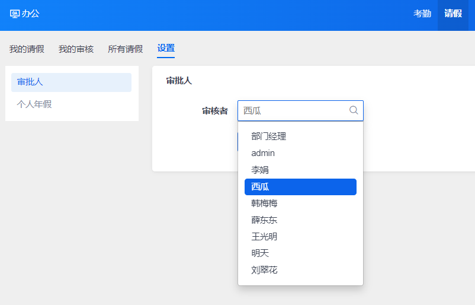
Task: Choose admin from the reviewer dropdown
Action: pos(263,153)
